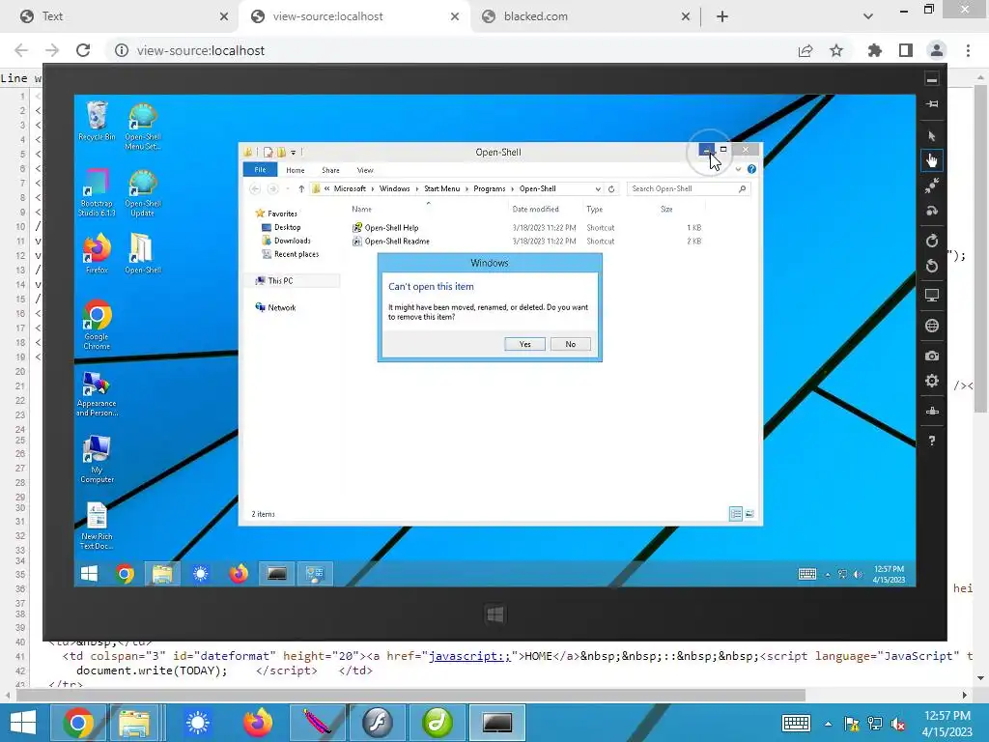Rotate the simulator counterclockwise
This screenshot has width=989, height=742.
[932, 266]
